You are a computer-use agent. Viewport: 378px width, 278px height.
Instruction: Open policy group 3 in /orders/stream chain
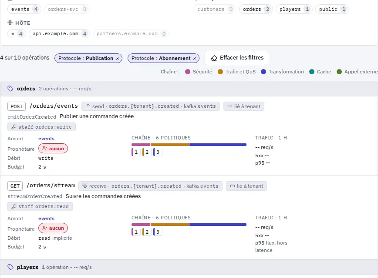pyautogui.click(x=158, y=232)
